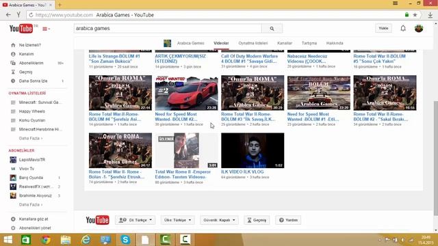Open Rome Total War Bölüm -1- thumbnail
Screen dimensions: 438x246
120,150
